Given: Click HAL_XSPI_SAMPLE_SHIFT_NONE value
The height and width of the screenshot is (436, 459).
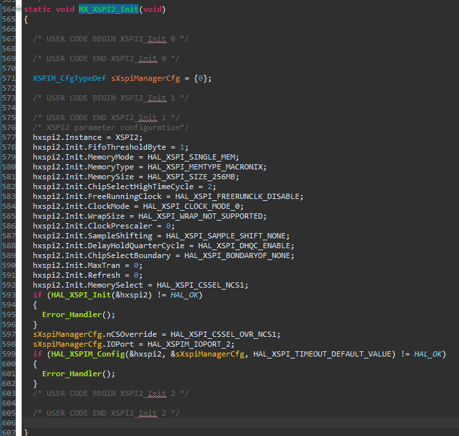Looking at the screenshot, I should click(x=225, y=236).
